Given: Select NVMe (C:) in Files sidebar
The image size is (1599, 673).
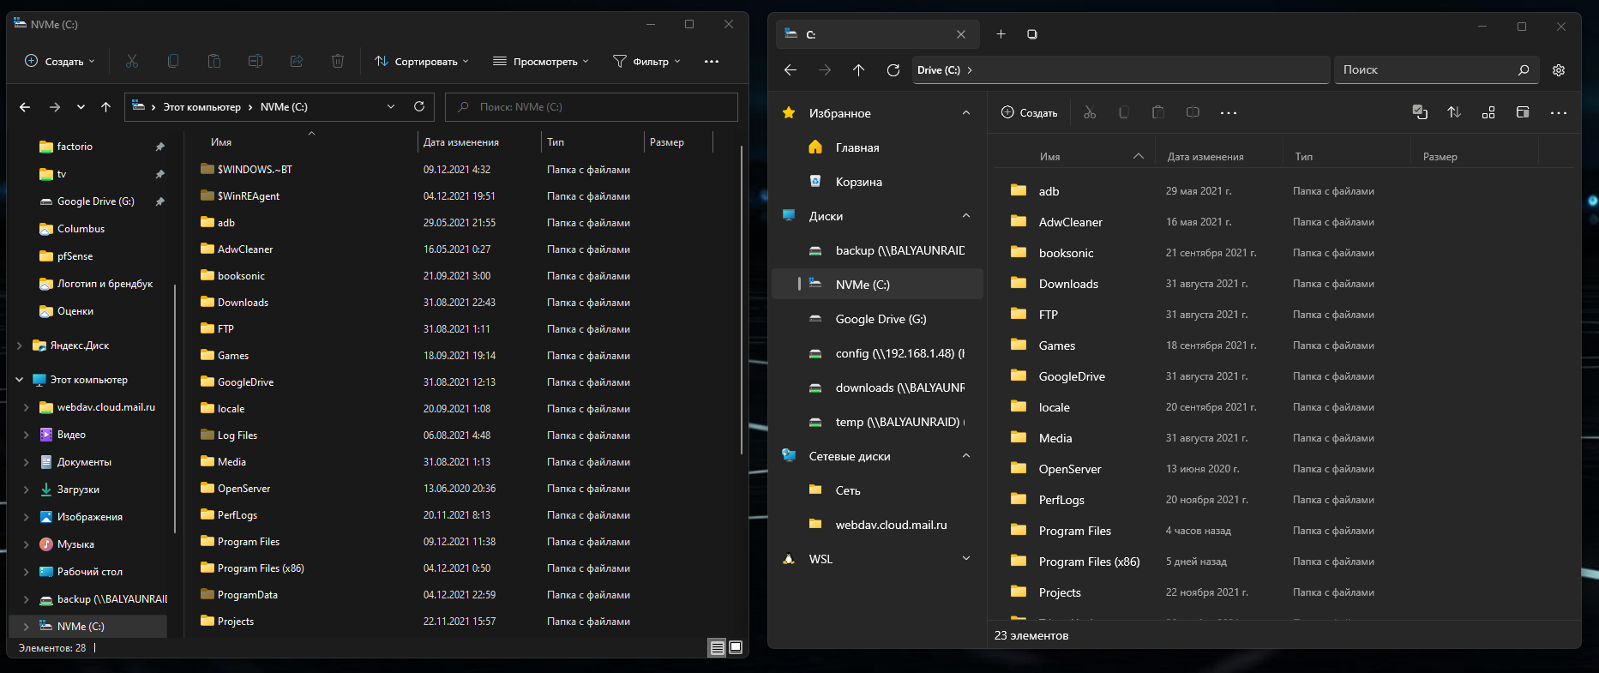Looking at the screenshot, I should (x=863, y=285).
